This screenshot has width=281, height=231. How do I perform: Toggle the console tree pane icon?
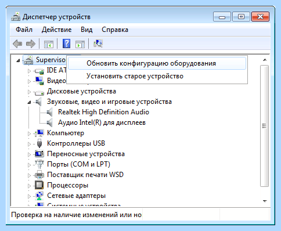[49, 44]
